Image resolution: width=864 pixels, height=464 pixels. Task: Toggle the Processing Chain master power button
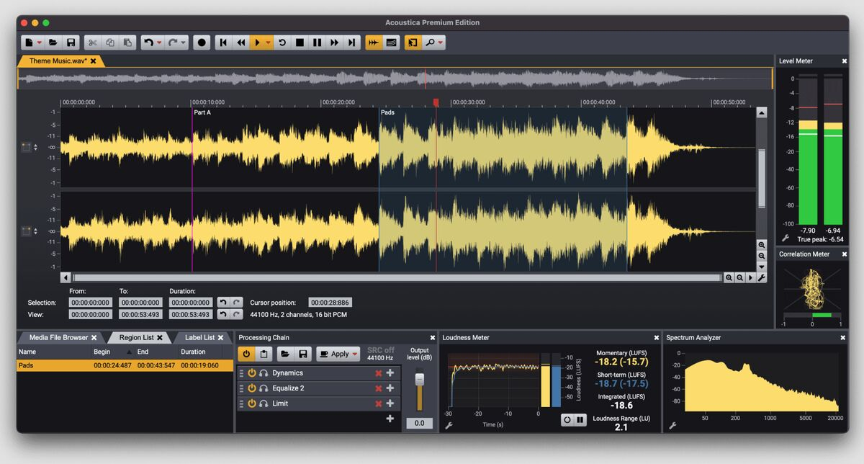[246, 354]
